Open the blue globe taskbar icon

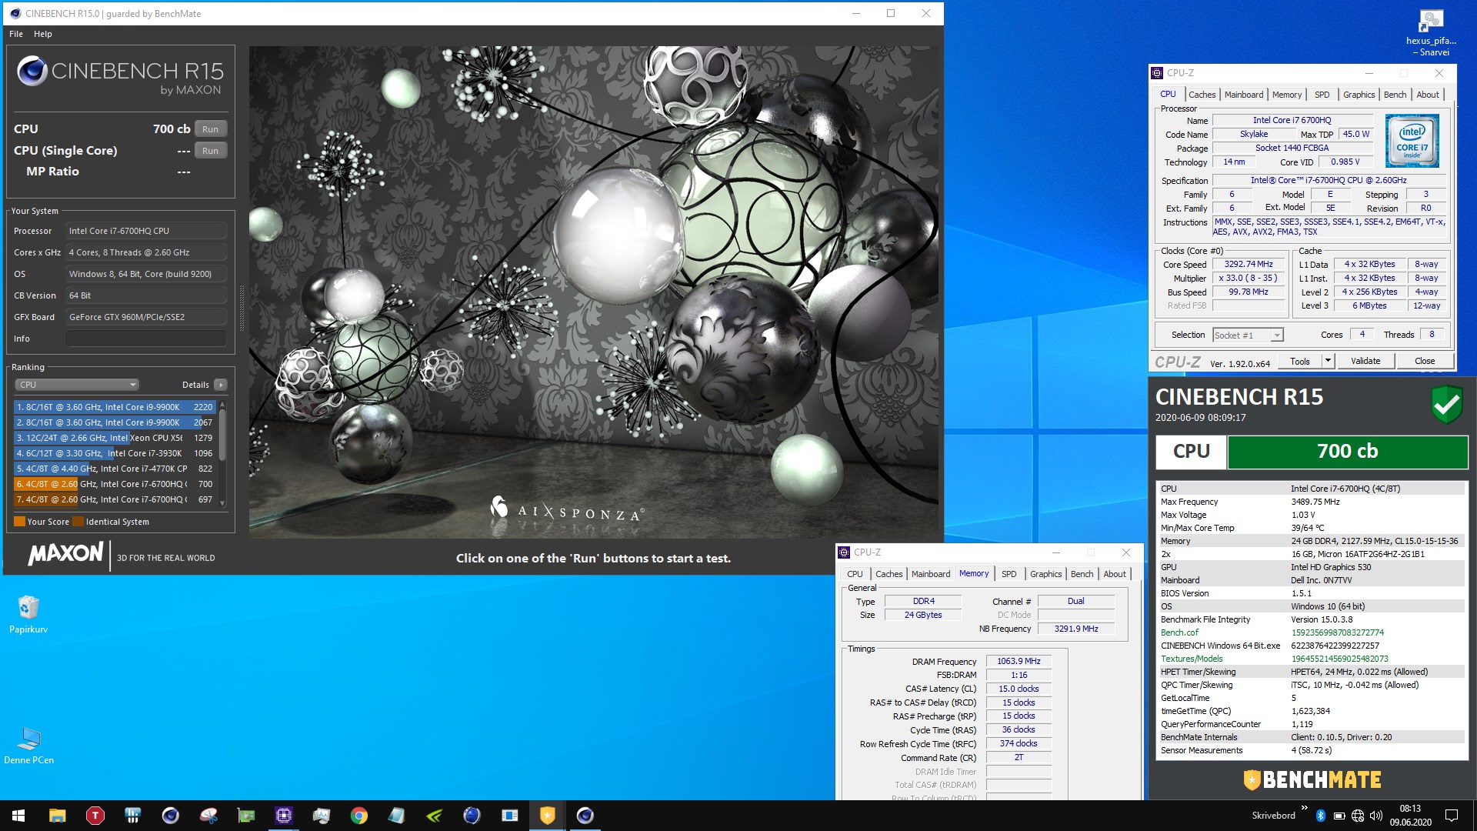pos(472,816)
